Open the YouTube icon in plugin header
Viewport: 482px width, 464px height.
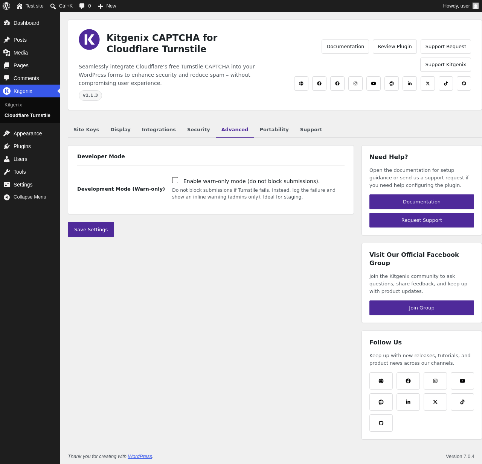(x=374, y=83)
